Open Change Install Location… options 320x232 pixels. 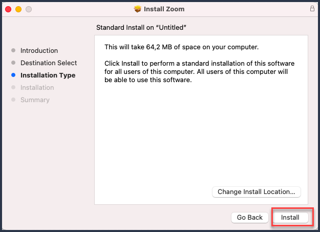pyautogui.click(x=257, y=191)
